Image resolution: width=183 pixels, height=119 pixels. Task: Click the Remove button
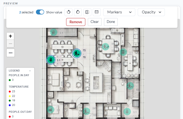coord(76,22)
